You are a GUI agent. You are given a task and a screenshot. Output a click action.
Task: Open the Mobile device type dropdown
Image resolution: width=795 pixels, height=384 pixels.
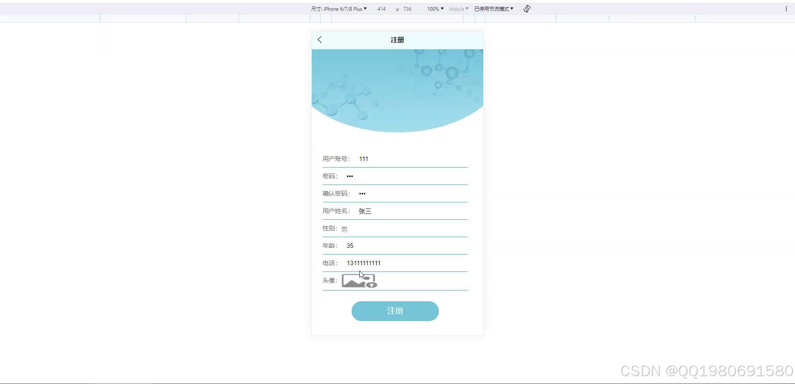(x=458, y=8)
